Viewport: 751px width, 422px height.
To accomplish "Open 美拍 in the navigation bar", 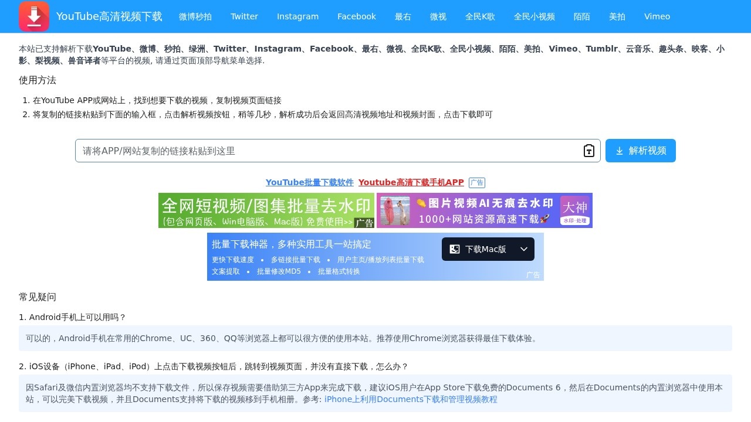I will [617, 16].
